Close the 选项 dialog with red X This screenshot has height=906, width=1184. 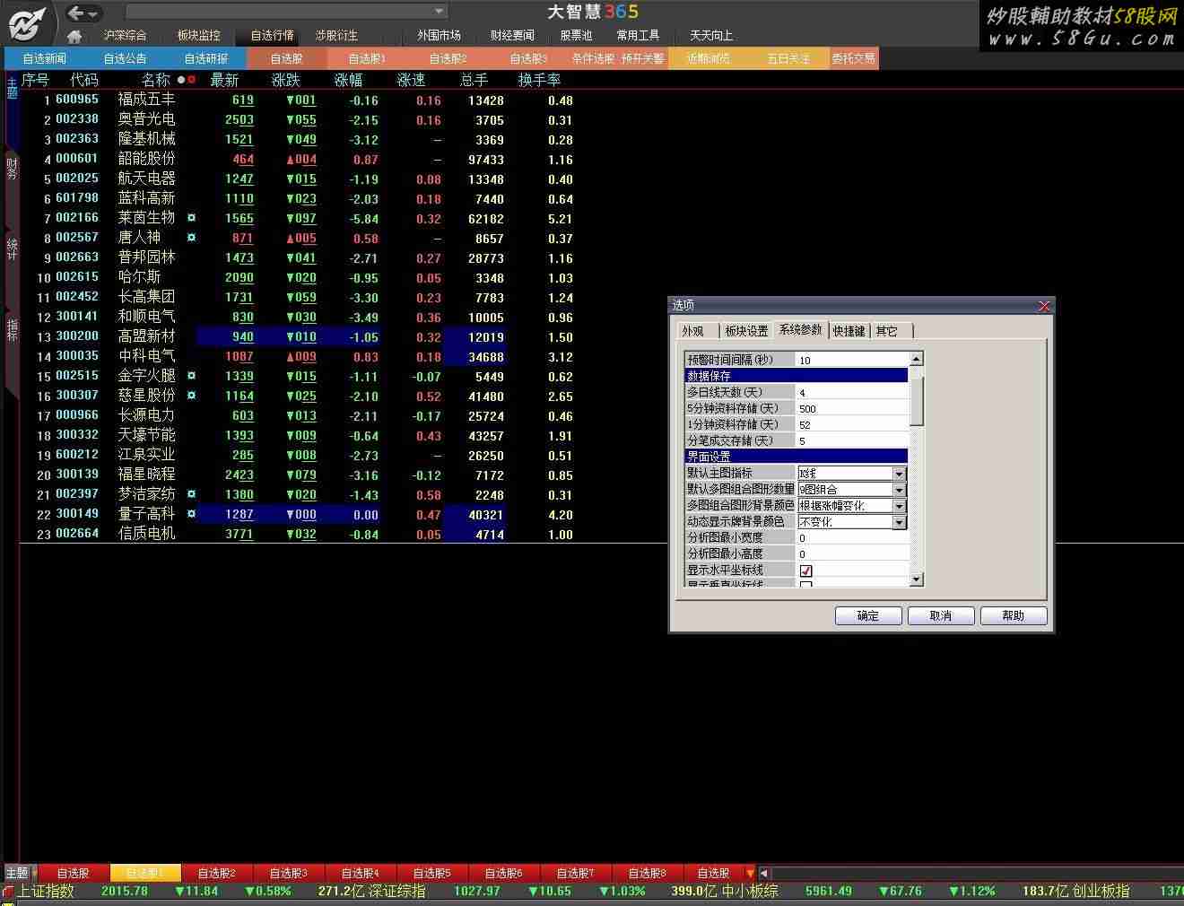tap(1044, 306)
